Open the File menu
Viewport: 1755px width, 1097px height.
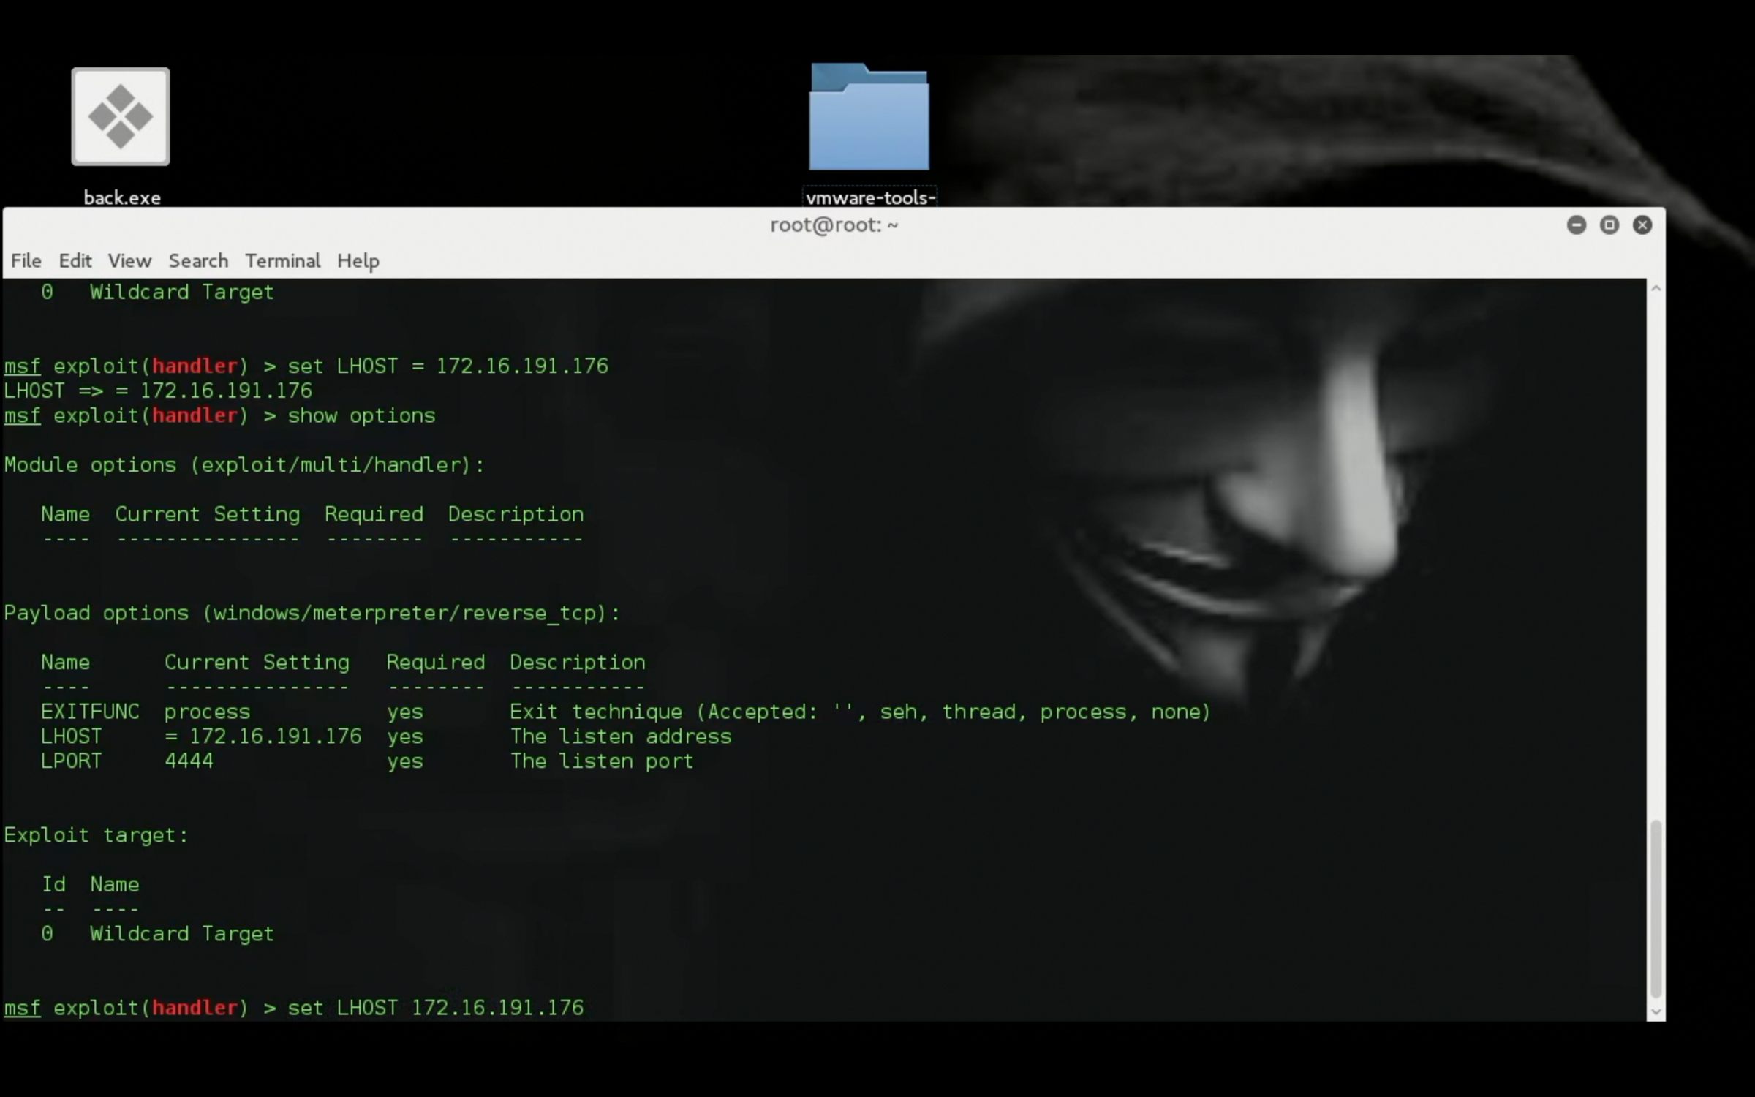click(26, 261)
